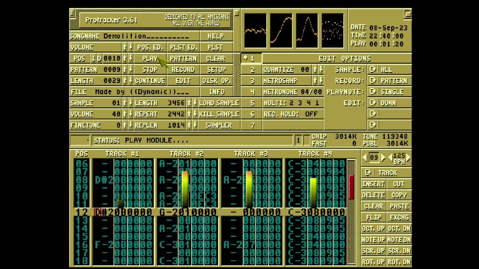
Task: Click the LOAD SAMPLE button
Action: click(219, 103)
